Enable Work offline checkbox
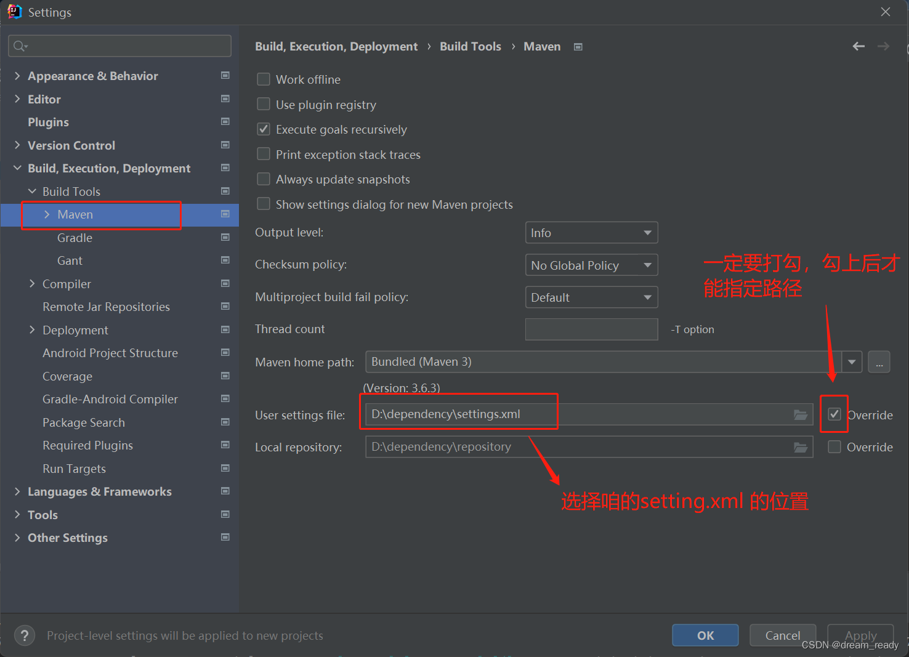 [x=264, y=79]
